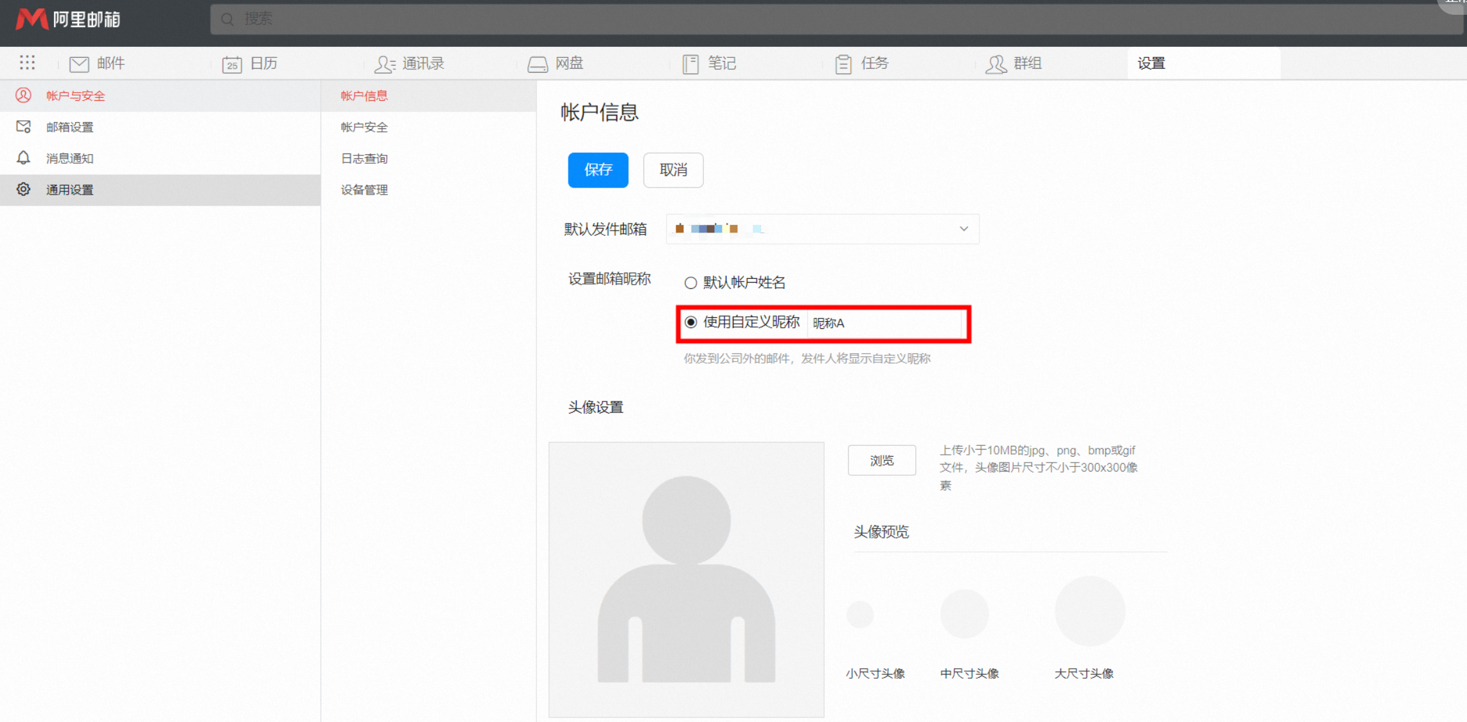
Task: Click the envelope icon for 邮件
Action: (x=79, y=64)
